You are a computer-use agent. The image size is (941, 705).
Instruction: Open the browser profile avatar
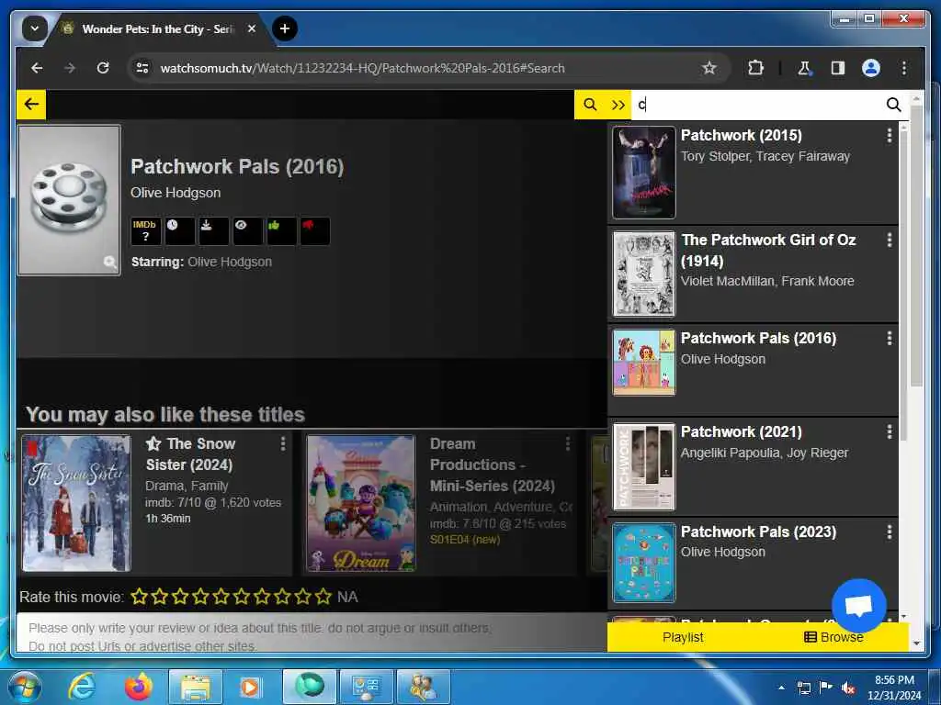tap(871, 68)
